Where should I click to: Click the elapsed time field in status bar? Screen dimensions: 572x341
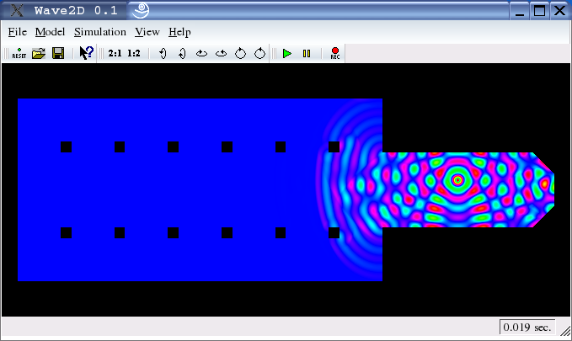point(527,327)
